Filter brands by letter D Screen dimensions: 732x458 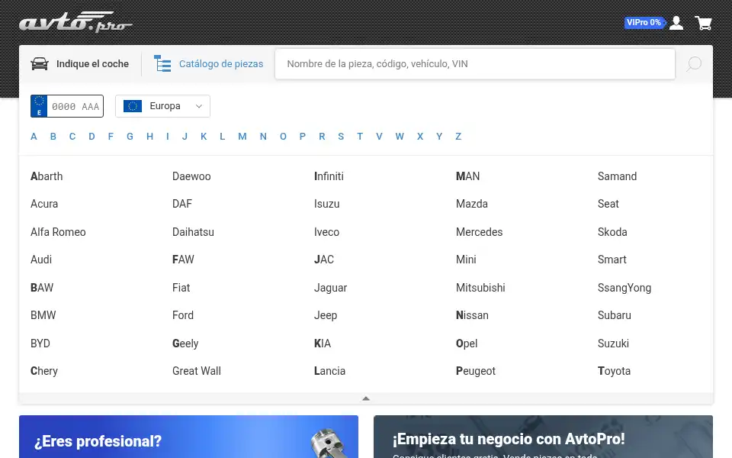click(x=91, y=137)
